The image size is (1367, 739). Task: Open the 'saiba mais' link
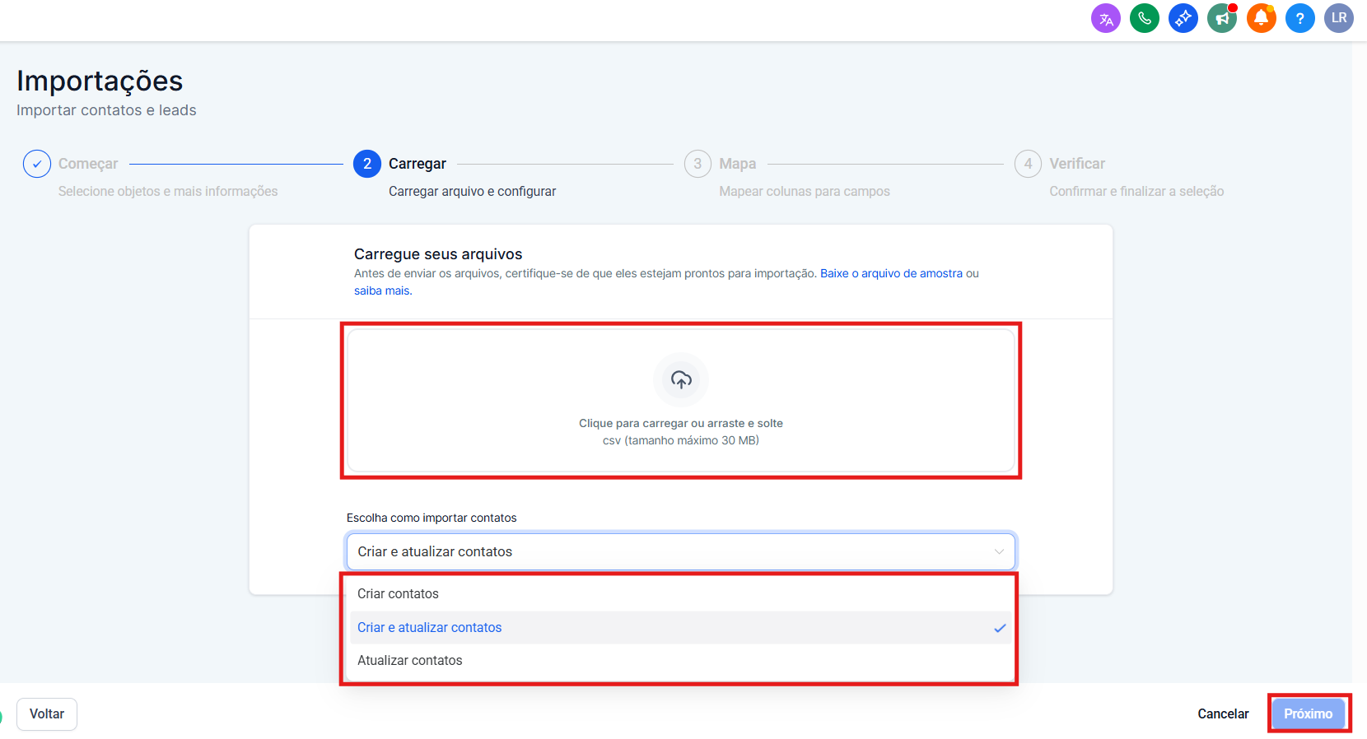tap(382, 290)
